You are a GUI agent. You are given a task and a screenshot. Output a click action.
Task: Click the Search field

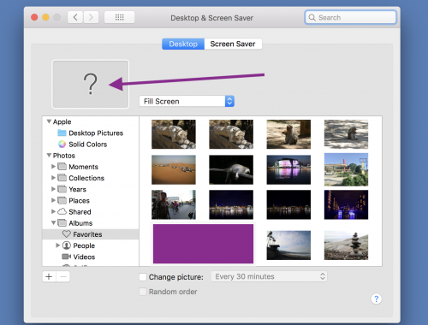point(350,17)
